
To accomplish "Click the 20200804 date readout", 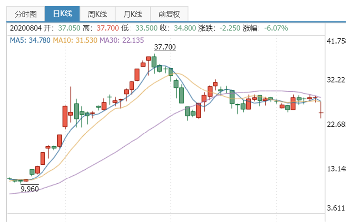I will click(x=26, y=28).
